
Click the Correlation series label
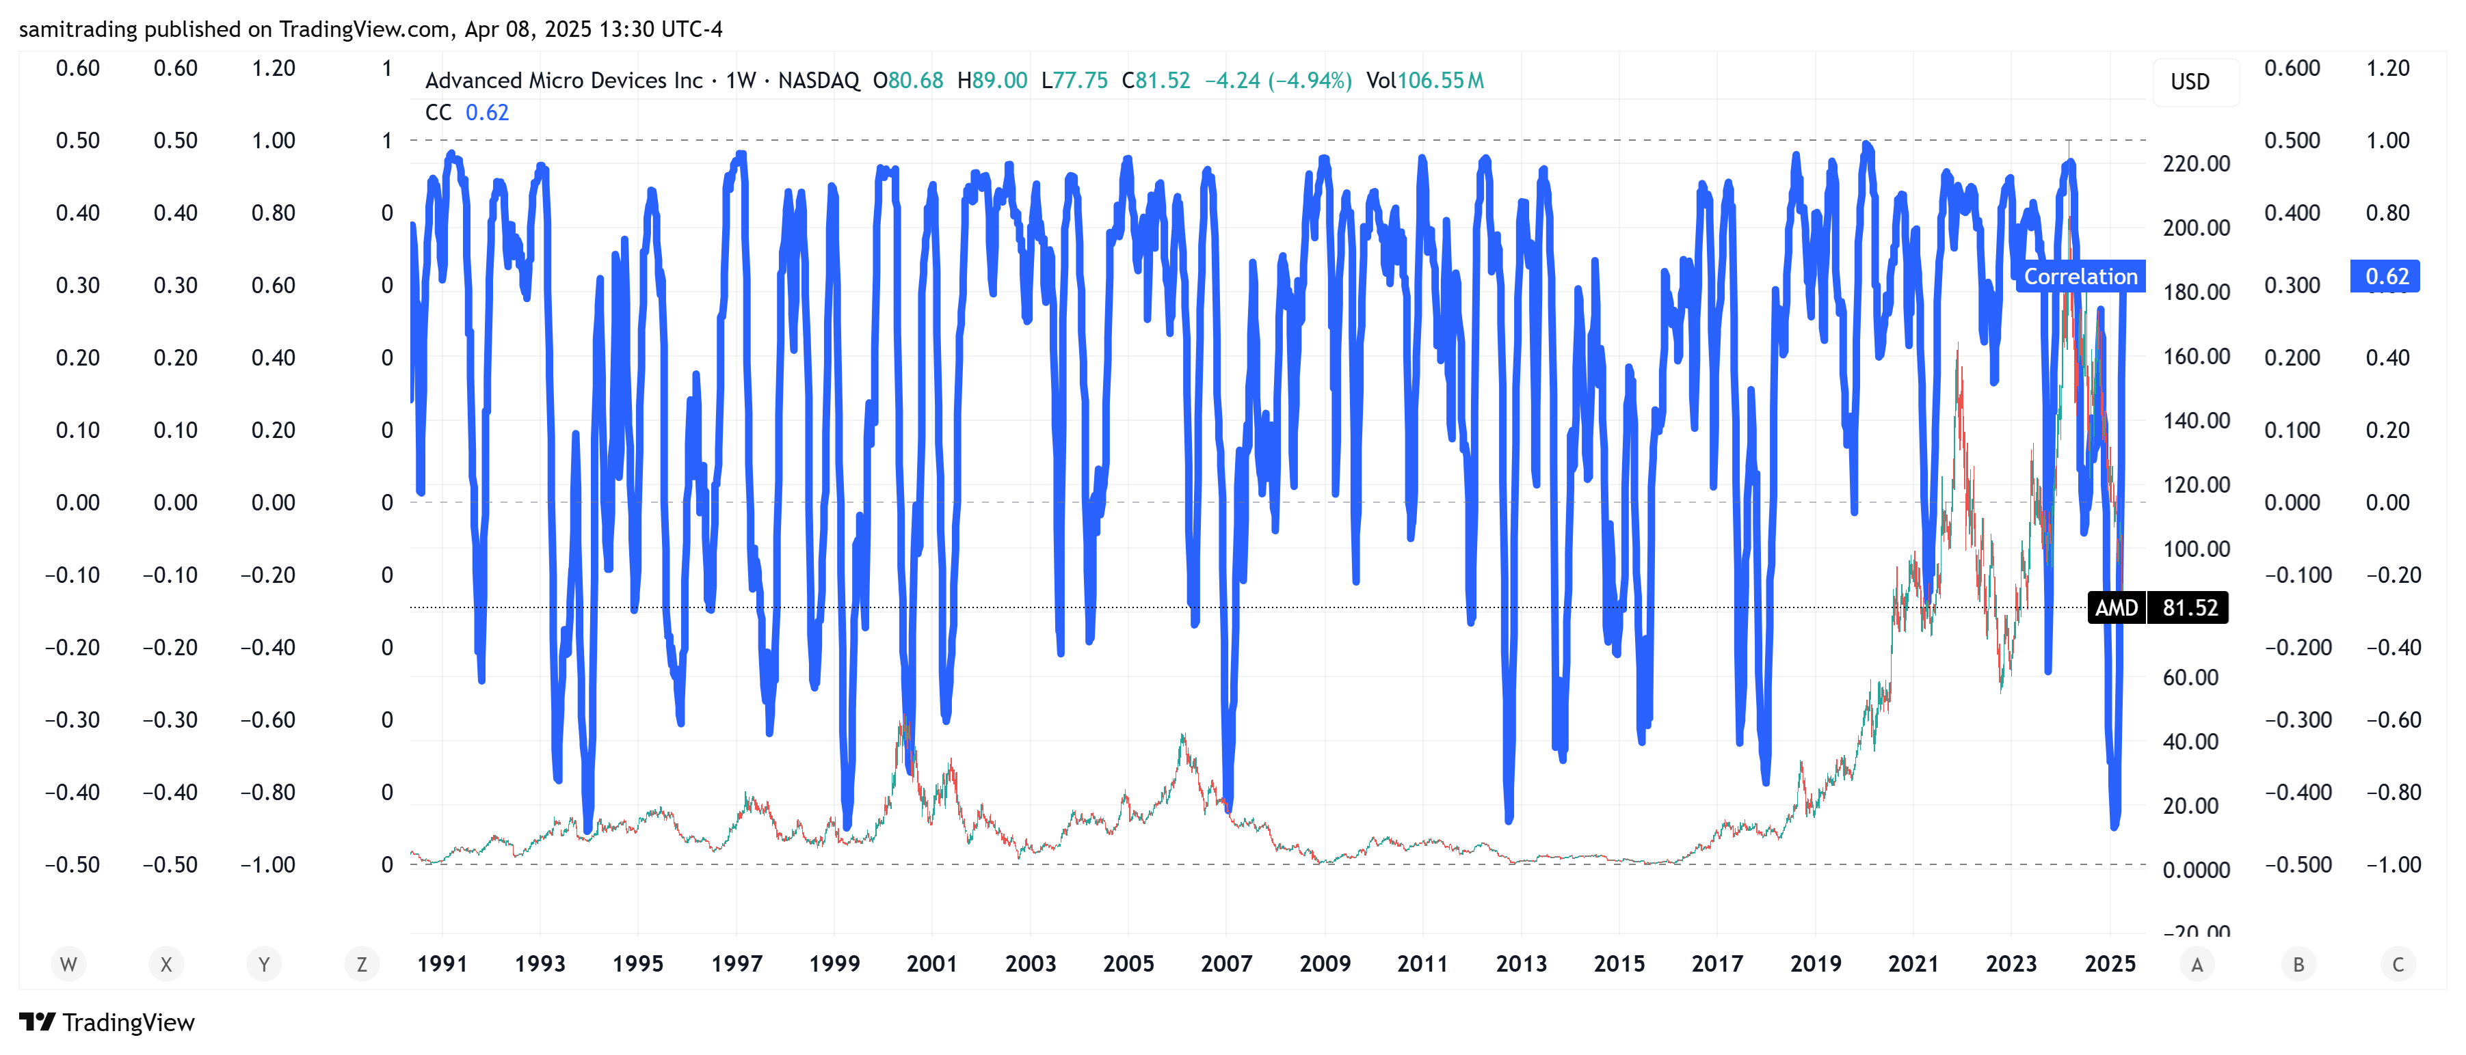pos(2080,277)
